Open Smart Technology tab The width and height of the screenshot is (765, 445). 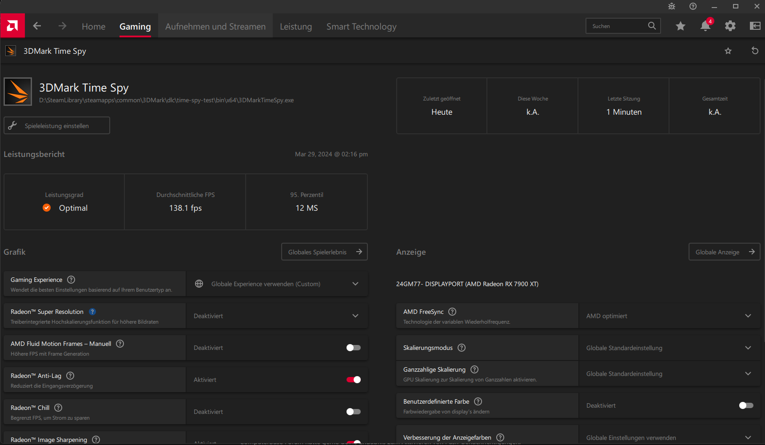[x=362, y=27]
